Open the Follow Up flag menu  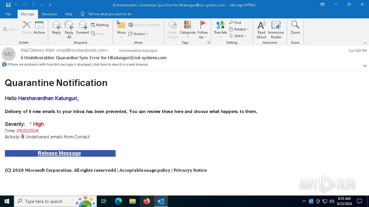click(203, 29)
